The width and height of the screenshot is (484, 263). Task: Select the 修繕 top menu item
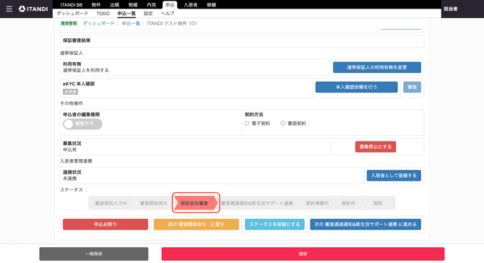coord(212,4)
